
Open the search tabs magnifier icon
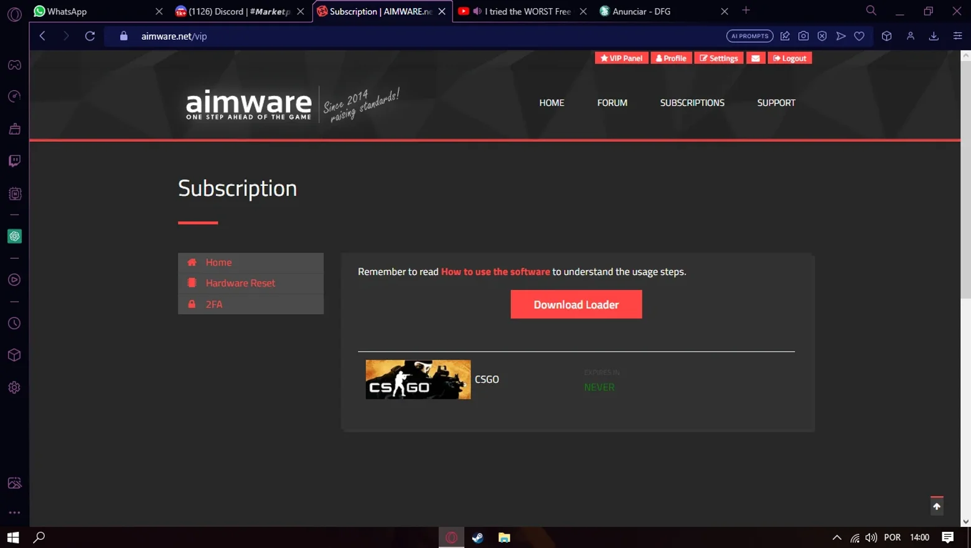pyautogui.click(x=871, y=11)
